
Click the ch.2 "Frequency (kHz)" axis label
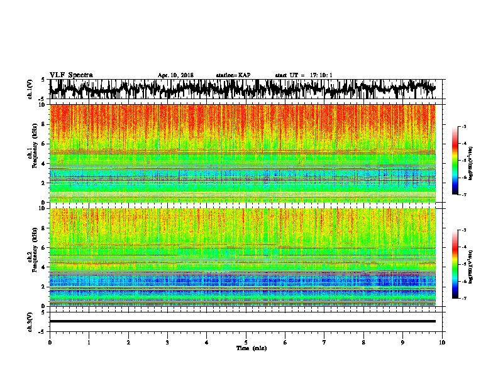coord(35,250)
